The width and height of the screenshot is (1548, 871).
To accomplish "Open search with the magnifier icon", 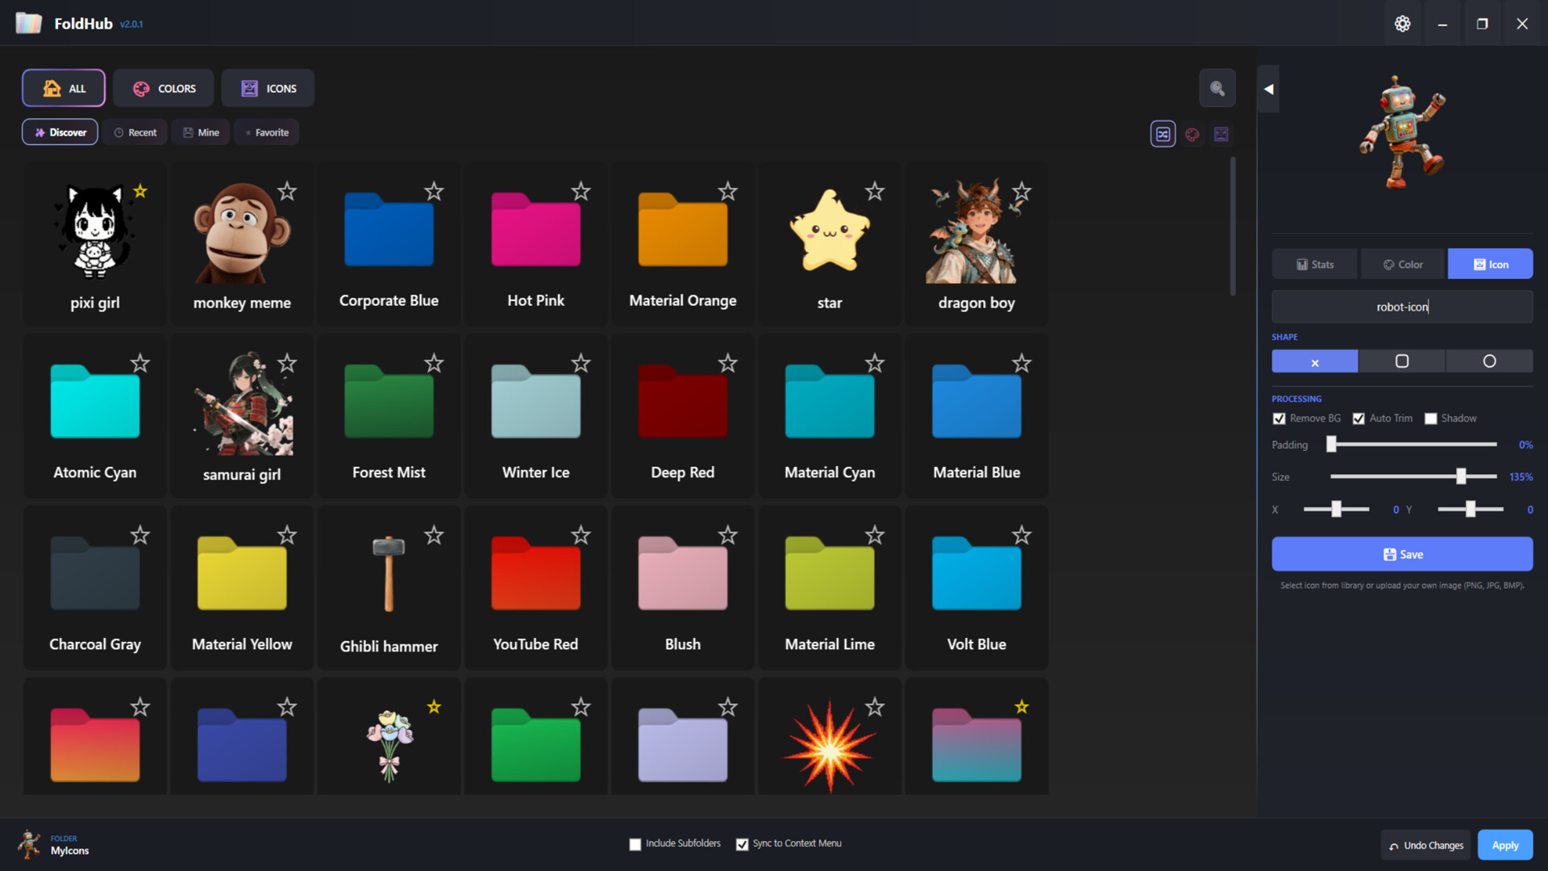I will pyautogui.click(x=1217, y=88).
